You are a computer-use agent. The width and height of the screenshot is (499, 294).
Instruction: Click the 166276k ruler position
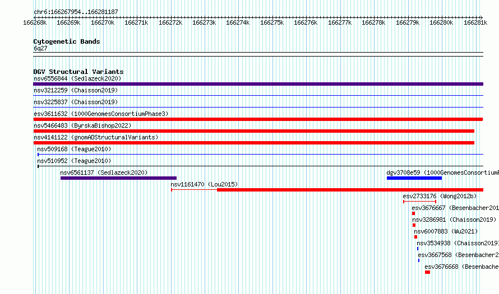coord(306,22)
